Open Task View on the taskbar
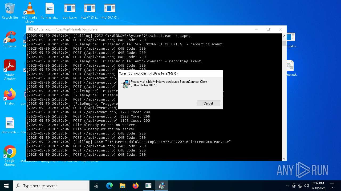This screenshot has height=191, width=341. click(x=96, y=186)
